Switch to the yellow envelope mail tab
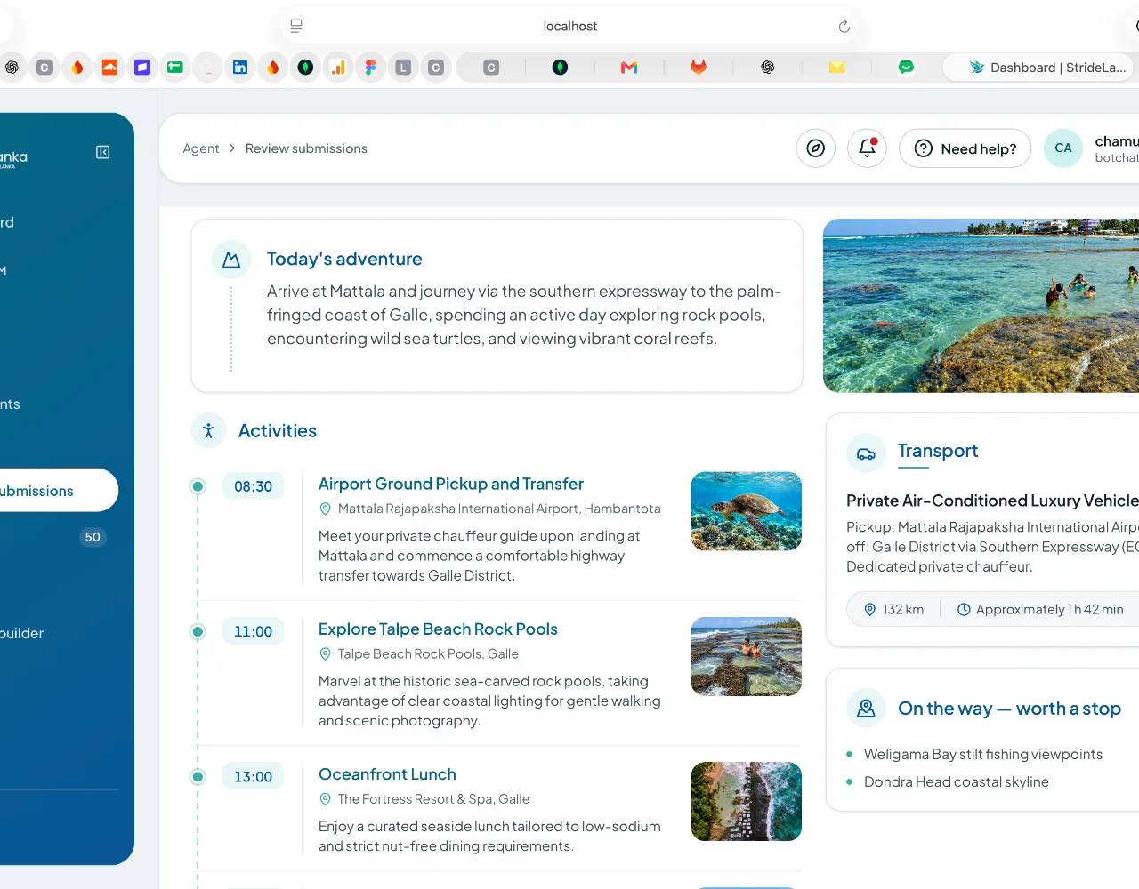This screenshot has width=1139, height=889. [836, 67]
